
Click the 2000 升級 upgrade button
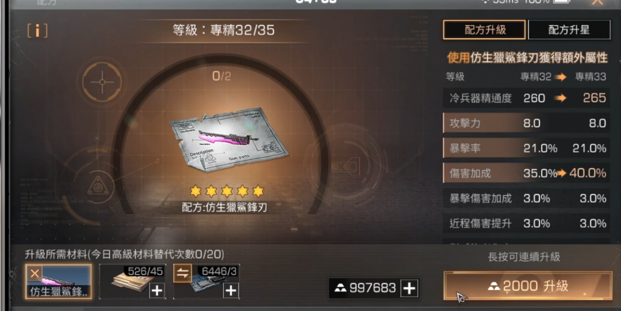click(528, 286)
